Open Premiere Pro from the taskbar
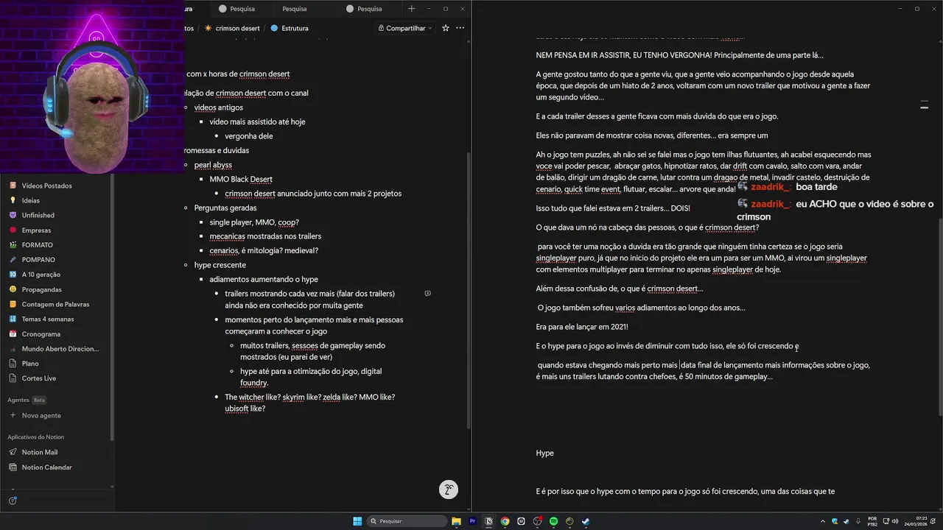The image size is (943, 530). point(472,521)
